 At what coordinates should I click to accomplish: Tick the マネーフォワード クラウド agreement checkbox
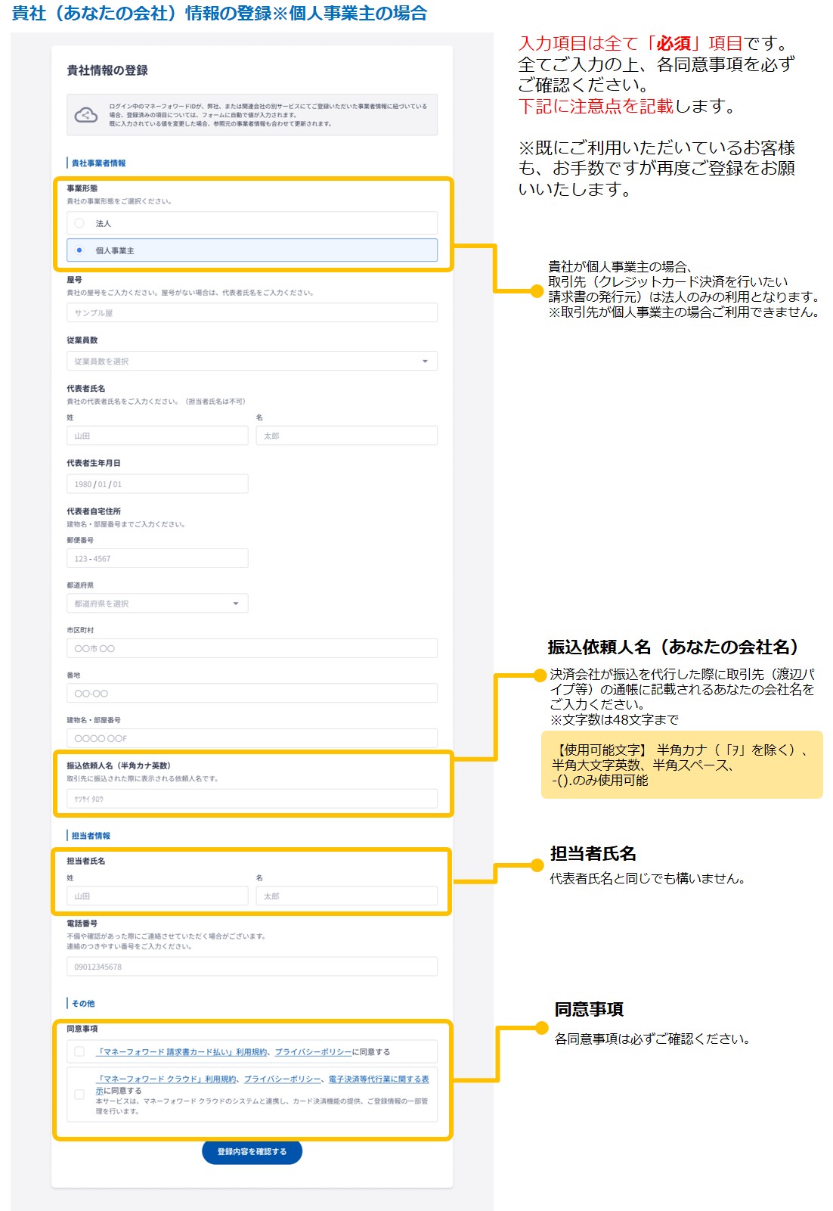pos(79,1094)
